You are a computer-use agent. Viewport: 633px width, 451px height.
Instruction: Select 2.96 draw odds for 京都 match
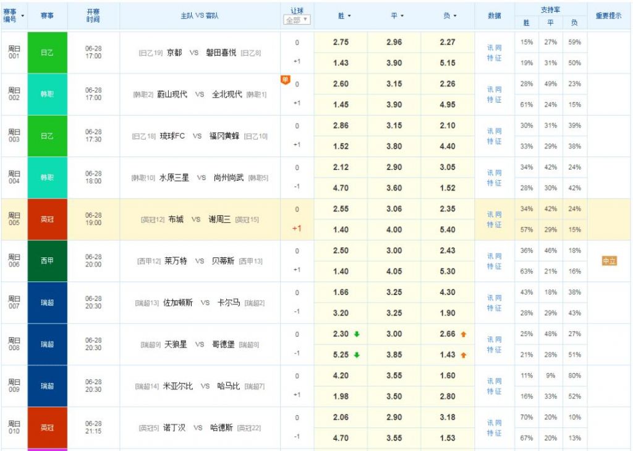click(x=394, y=42)
